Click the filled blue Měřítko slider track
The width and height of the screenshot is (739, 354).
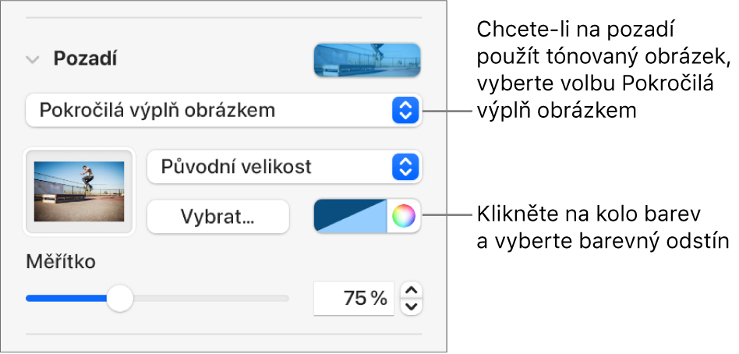[x=66, y=298]
